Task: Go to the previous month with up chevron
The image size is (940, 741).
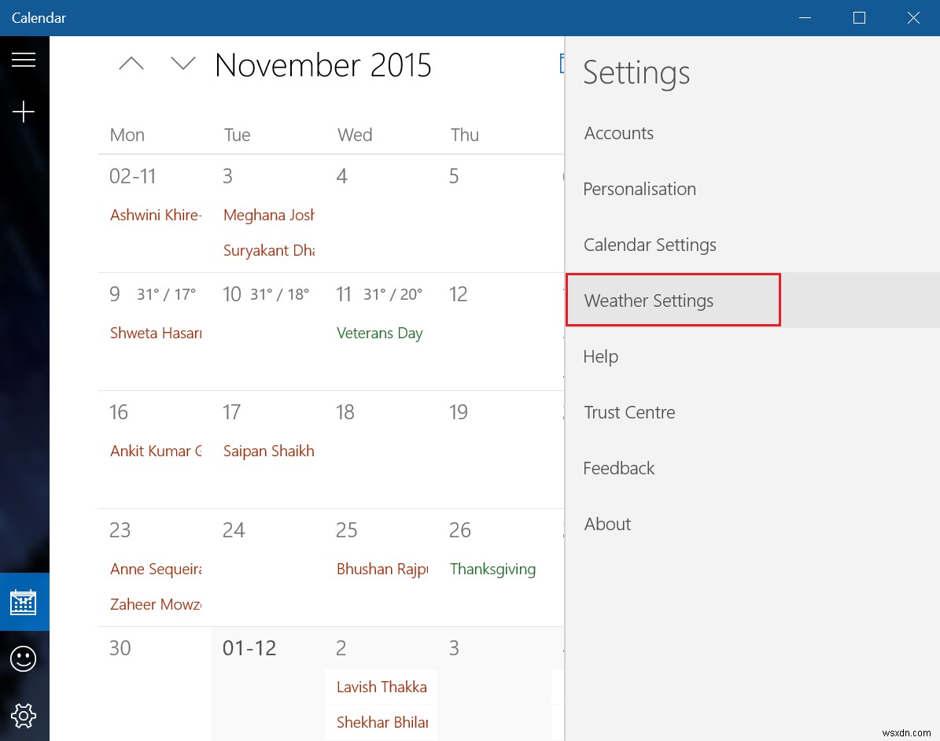Action: click(x=131, y=64)
